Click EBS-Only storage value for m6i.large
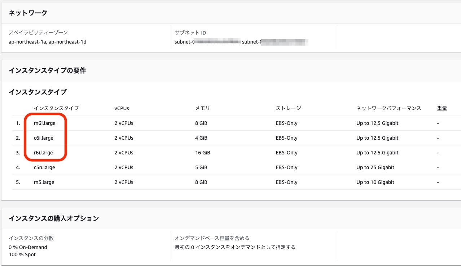 tap(286, 123)
